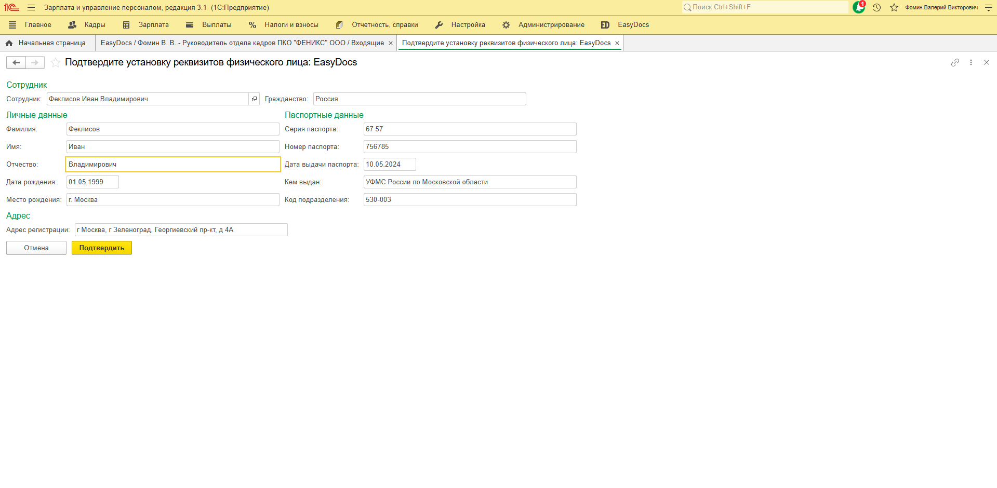Image resolution: width=997 pixels, height=488 pixels.
Task: Open favorites star in top bar
Action: click(894, 7)
